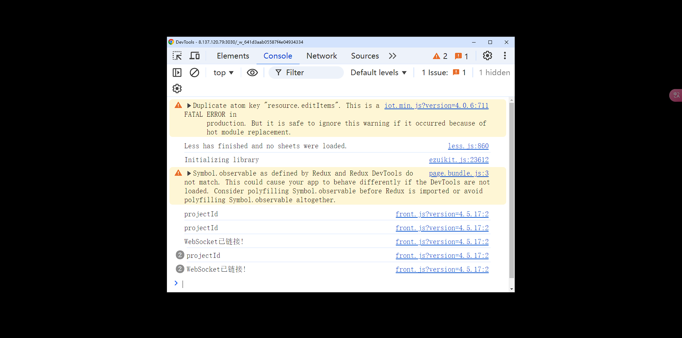Open the ezuikit.js:23612 source link
This screenshot has height=338, width=682.
click(x=459, y=160)
